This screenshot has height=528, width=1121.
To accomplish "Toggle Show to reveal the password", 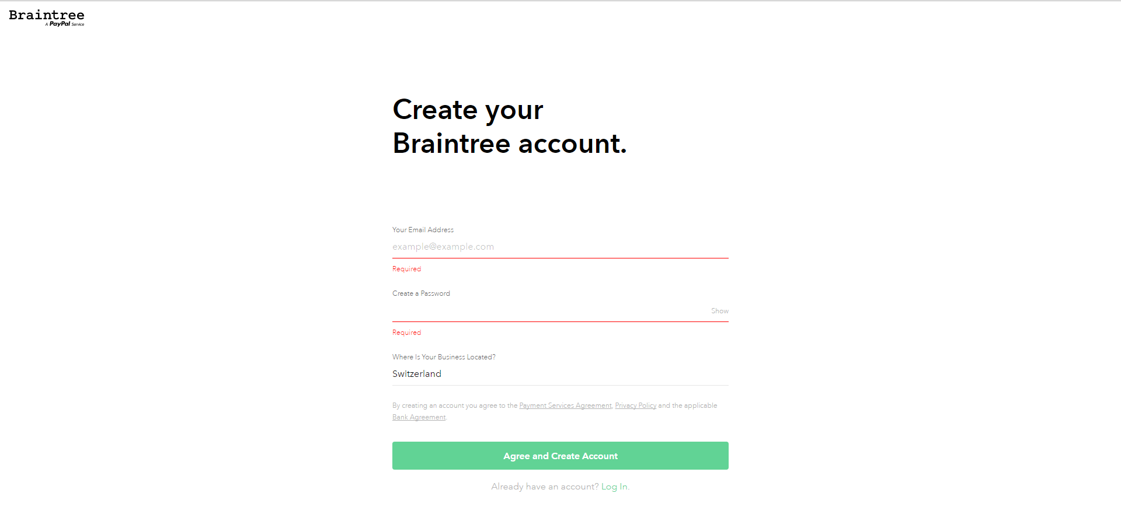I will pos(719,310).
